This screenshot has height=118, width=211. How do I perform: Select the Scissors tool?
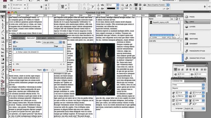[3, 52]
